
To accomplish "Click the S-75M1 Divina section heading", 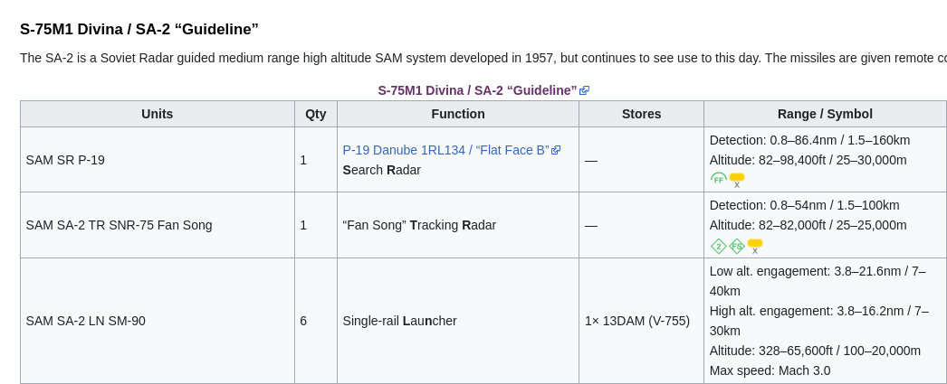I will (x=139, y=29).
